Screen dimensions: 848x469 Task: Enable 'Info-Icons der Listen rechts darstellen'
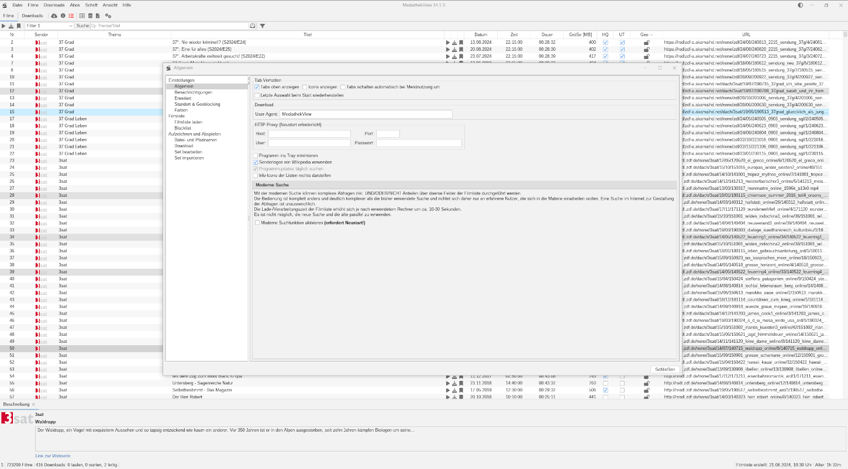(255, 175)
